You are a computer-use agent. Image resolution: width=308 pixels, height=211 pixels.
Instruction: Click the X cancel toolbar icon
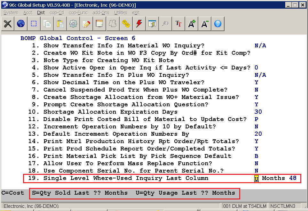coord(8,24)
